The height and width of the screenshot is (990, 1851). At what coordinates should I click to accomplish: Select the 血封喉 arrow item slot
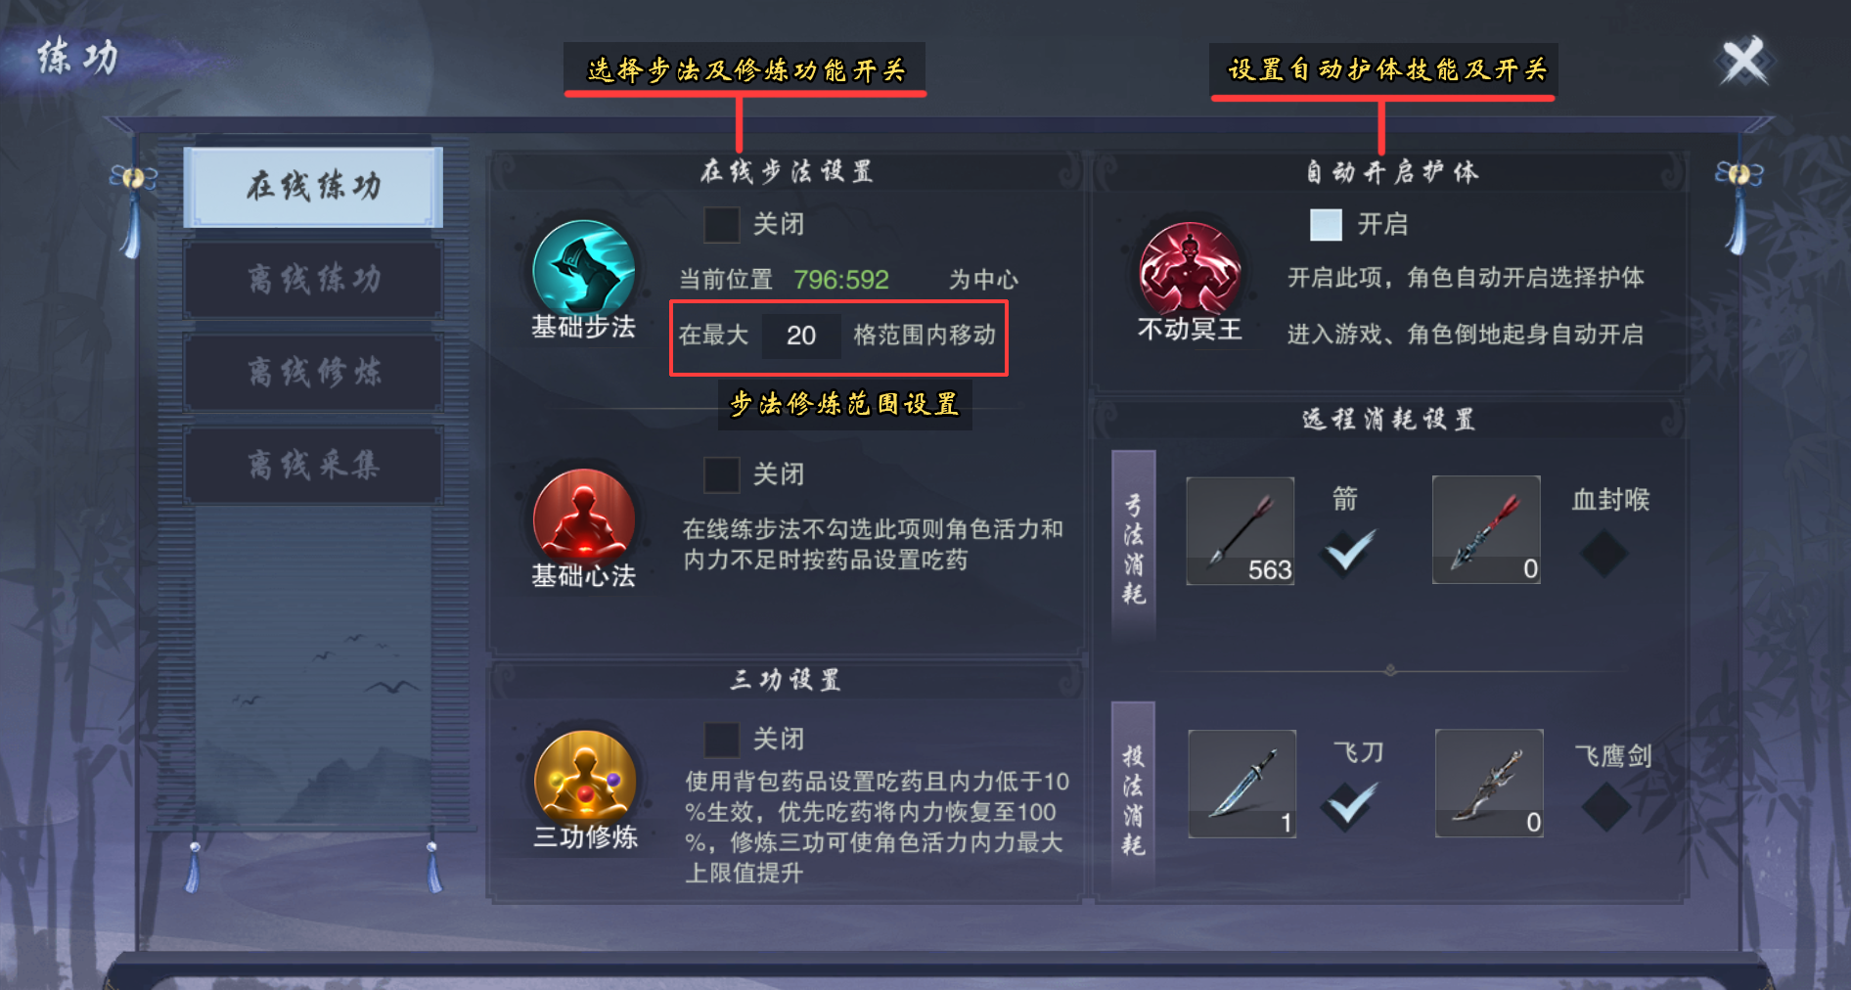pyautogui.click(x=1486, y=530)
